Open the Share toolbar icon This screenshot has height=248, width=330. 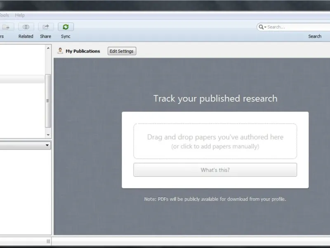[46, 27]
